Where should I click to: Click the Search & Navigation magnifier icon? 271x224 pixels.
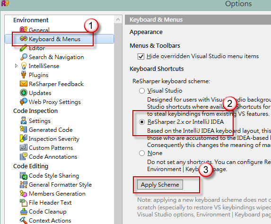pyautogui.click(x=24, y=57)
